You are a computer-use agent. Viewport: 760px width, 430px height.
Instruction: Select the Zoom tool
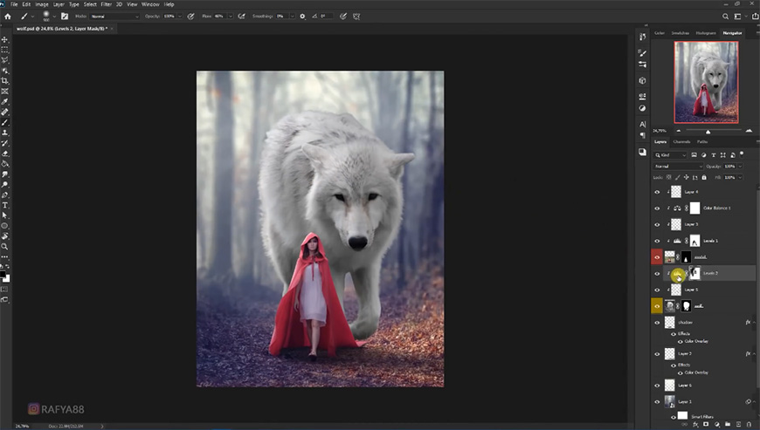(x=5, y=246)
